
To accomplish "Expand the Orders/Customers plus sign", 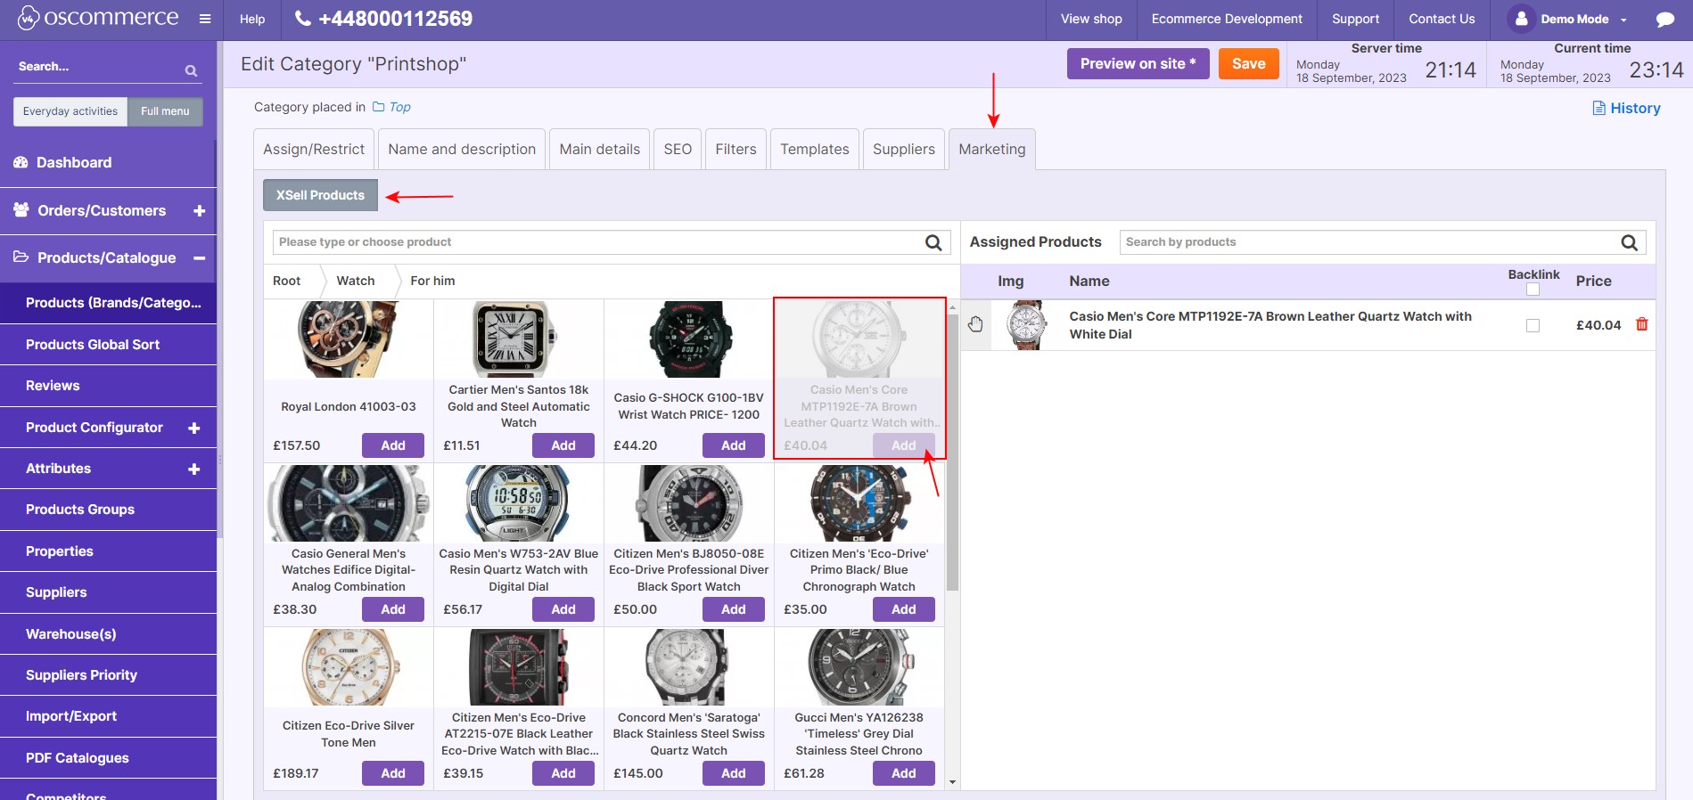I will (x=199, y=211).
